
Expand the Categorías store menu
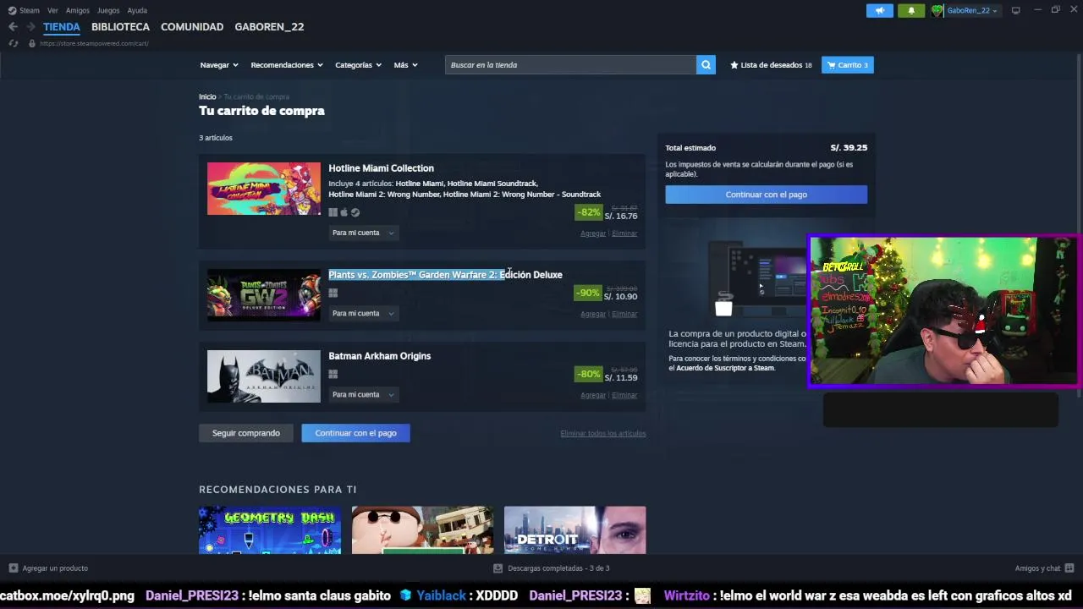pyautogui.click(x=358, y=65)
